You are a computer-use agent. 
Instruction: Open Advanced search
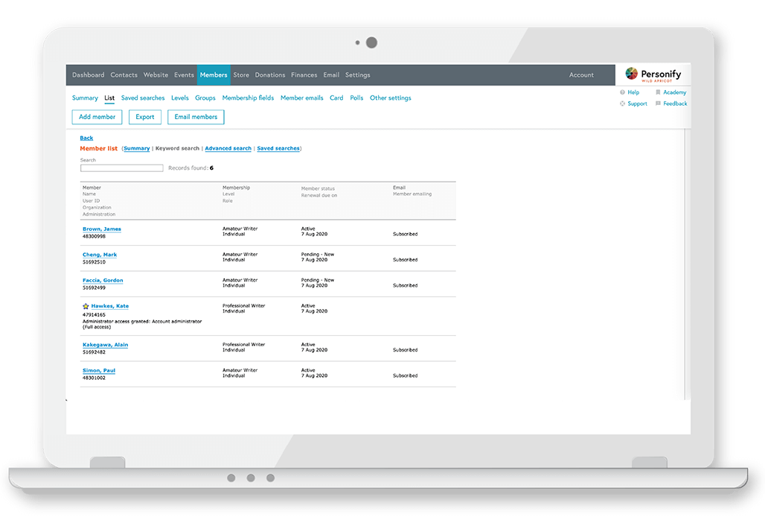click(228, 148)
